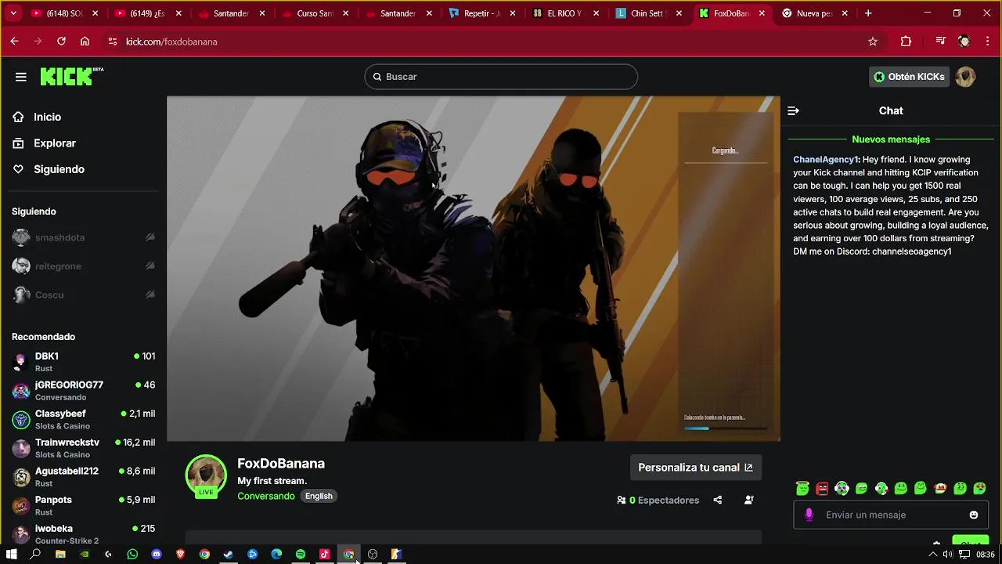
Task: Open the browser home page icon
Action: (x=85, y=42)
